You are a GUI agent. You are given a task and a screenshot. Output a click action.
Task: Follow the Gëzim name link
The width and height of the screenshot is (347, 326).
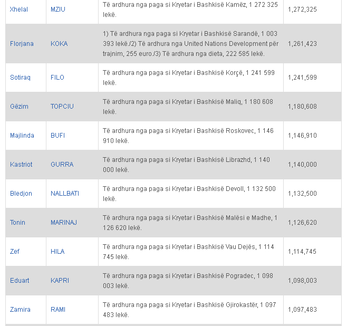[19, 107]
